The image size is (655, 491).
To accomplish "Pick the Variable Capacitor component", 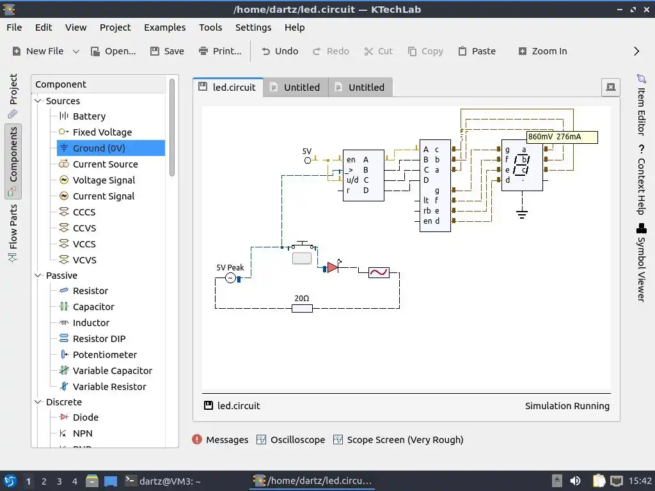I will [x=113, y=371].
